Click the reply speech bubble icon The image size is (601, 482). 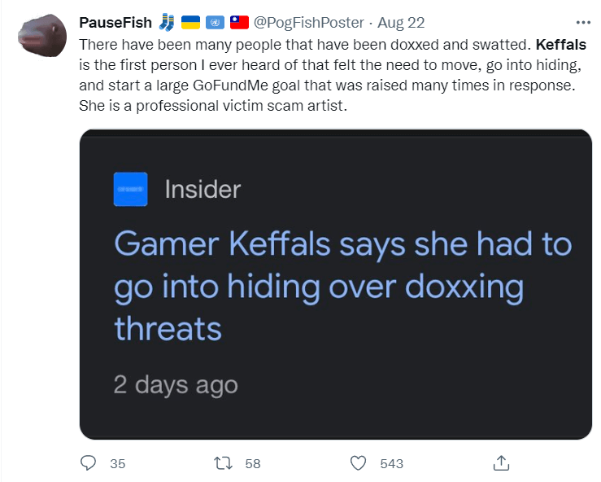(88, 462)
